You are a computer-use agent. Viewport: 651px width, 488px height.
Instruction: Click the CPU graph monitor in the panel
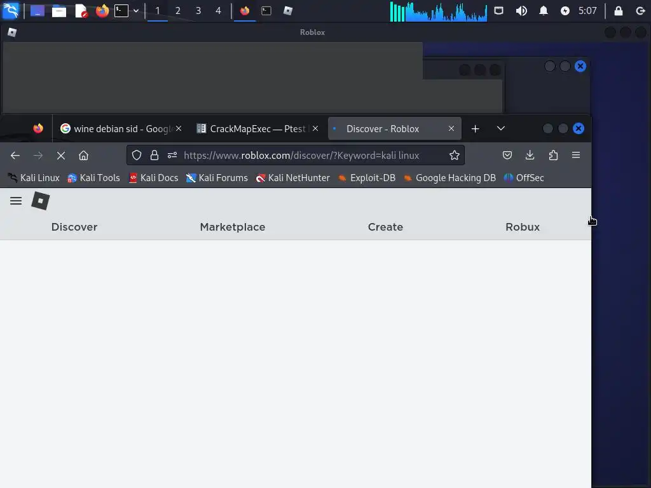pyautogui.click(x=439, y=11)
